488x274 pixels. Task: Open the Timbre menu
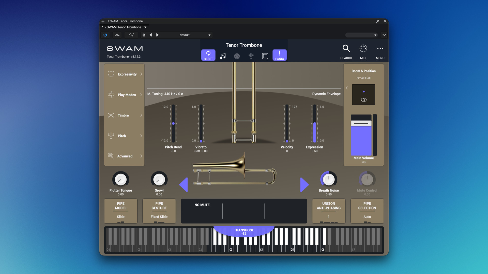pos(125,115)
